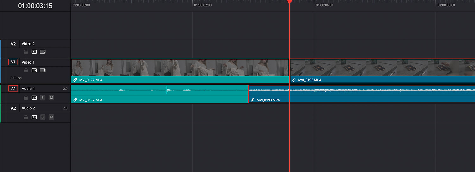
Task: Lock the Video 1 track
Action: [x=26, y=71]
